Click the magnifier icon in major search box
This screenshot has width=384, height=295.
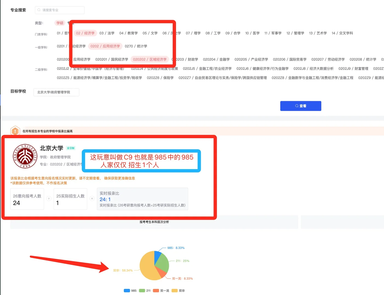tap(39, 10)
